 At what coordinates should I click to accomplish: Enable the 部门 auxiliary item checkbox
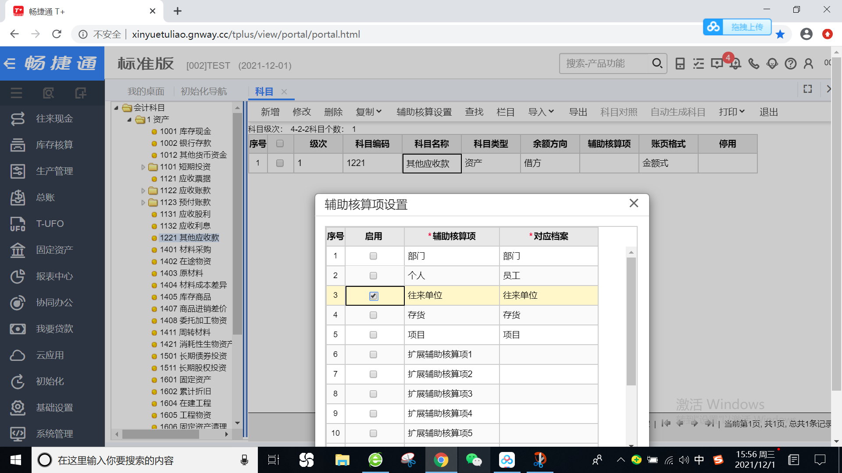coord(373,256)
